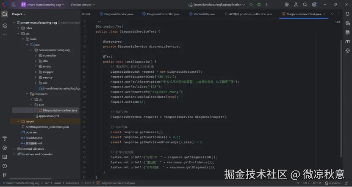Click in code line with setTopK(5)

point(128,102)
